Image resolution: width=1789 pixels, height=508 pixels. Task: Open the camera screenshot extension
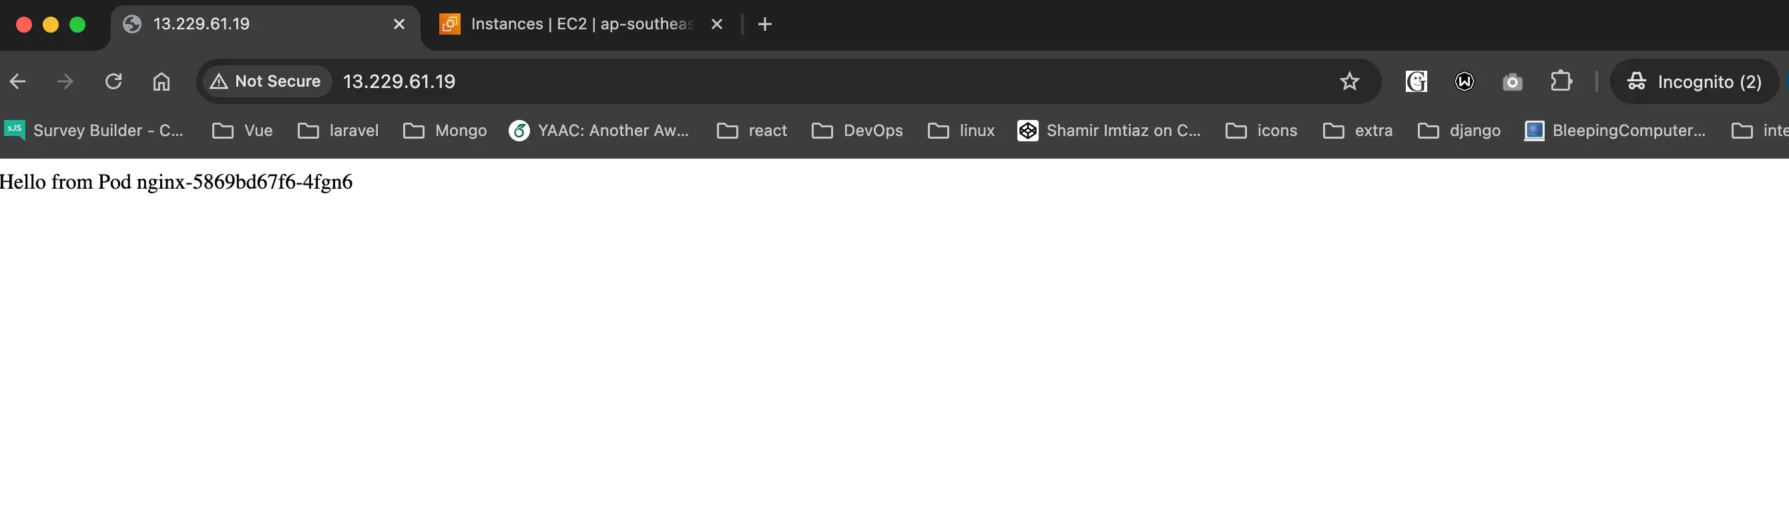point(1512,82)
